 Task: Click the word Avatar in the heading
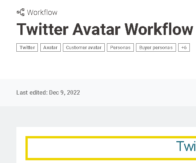click(96, 29)
